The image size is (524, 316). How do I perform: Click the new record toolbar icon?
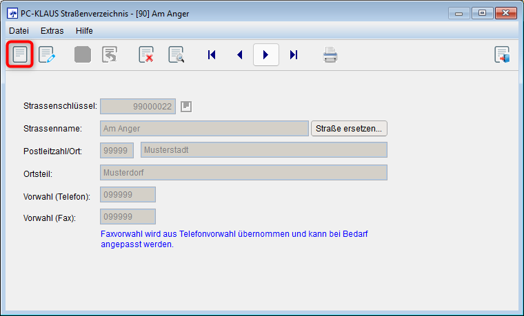[x=20, y=54]
